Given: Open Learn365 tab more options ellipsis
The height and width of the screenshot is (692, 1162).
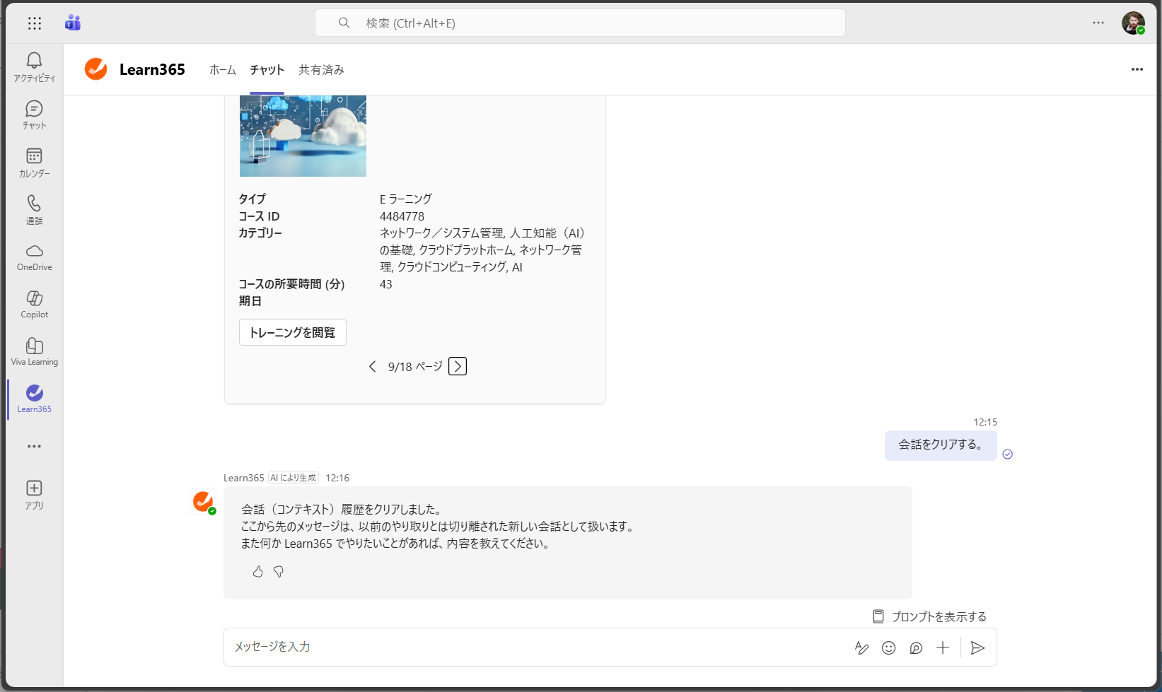Looking at the screenshot, I should click(1137, 69).
